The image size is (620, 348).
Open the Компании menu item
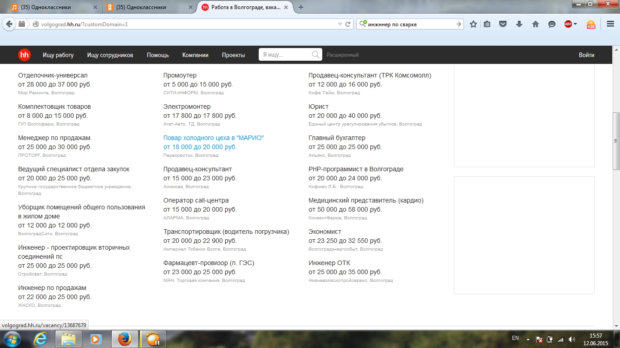195,55
